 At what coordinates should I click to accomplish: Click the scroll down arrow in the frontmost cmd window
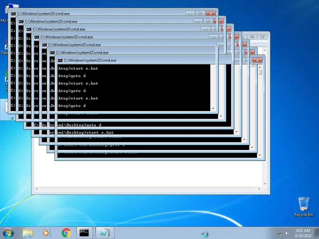(260, 155)
